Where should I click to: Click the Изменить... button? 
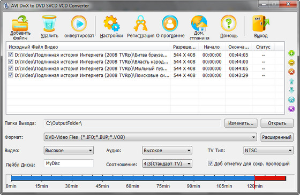point(241,123)
